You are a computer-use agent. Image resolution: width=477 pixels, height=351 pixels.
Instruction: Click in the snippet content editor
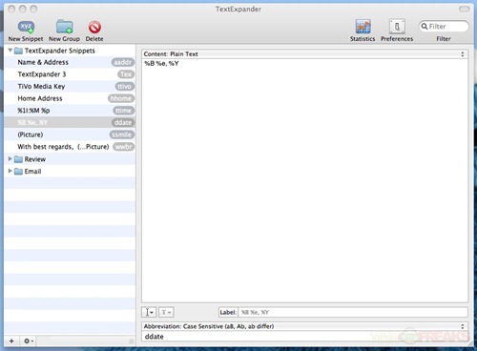[304, 180]
